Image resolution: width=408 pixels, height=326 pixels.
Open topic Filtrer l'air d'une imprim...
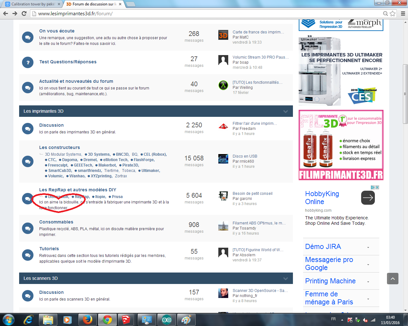point(255,124)
